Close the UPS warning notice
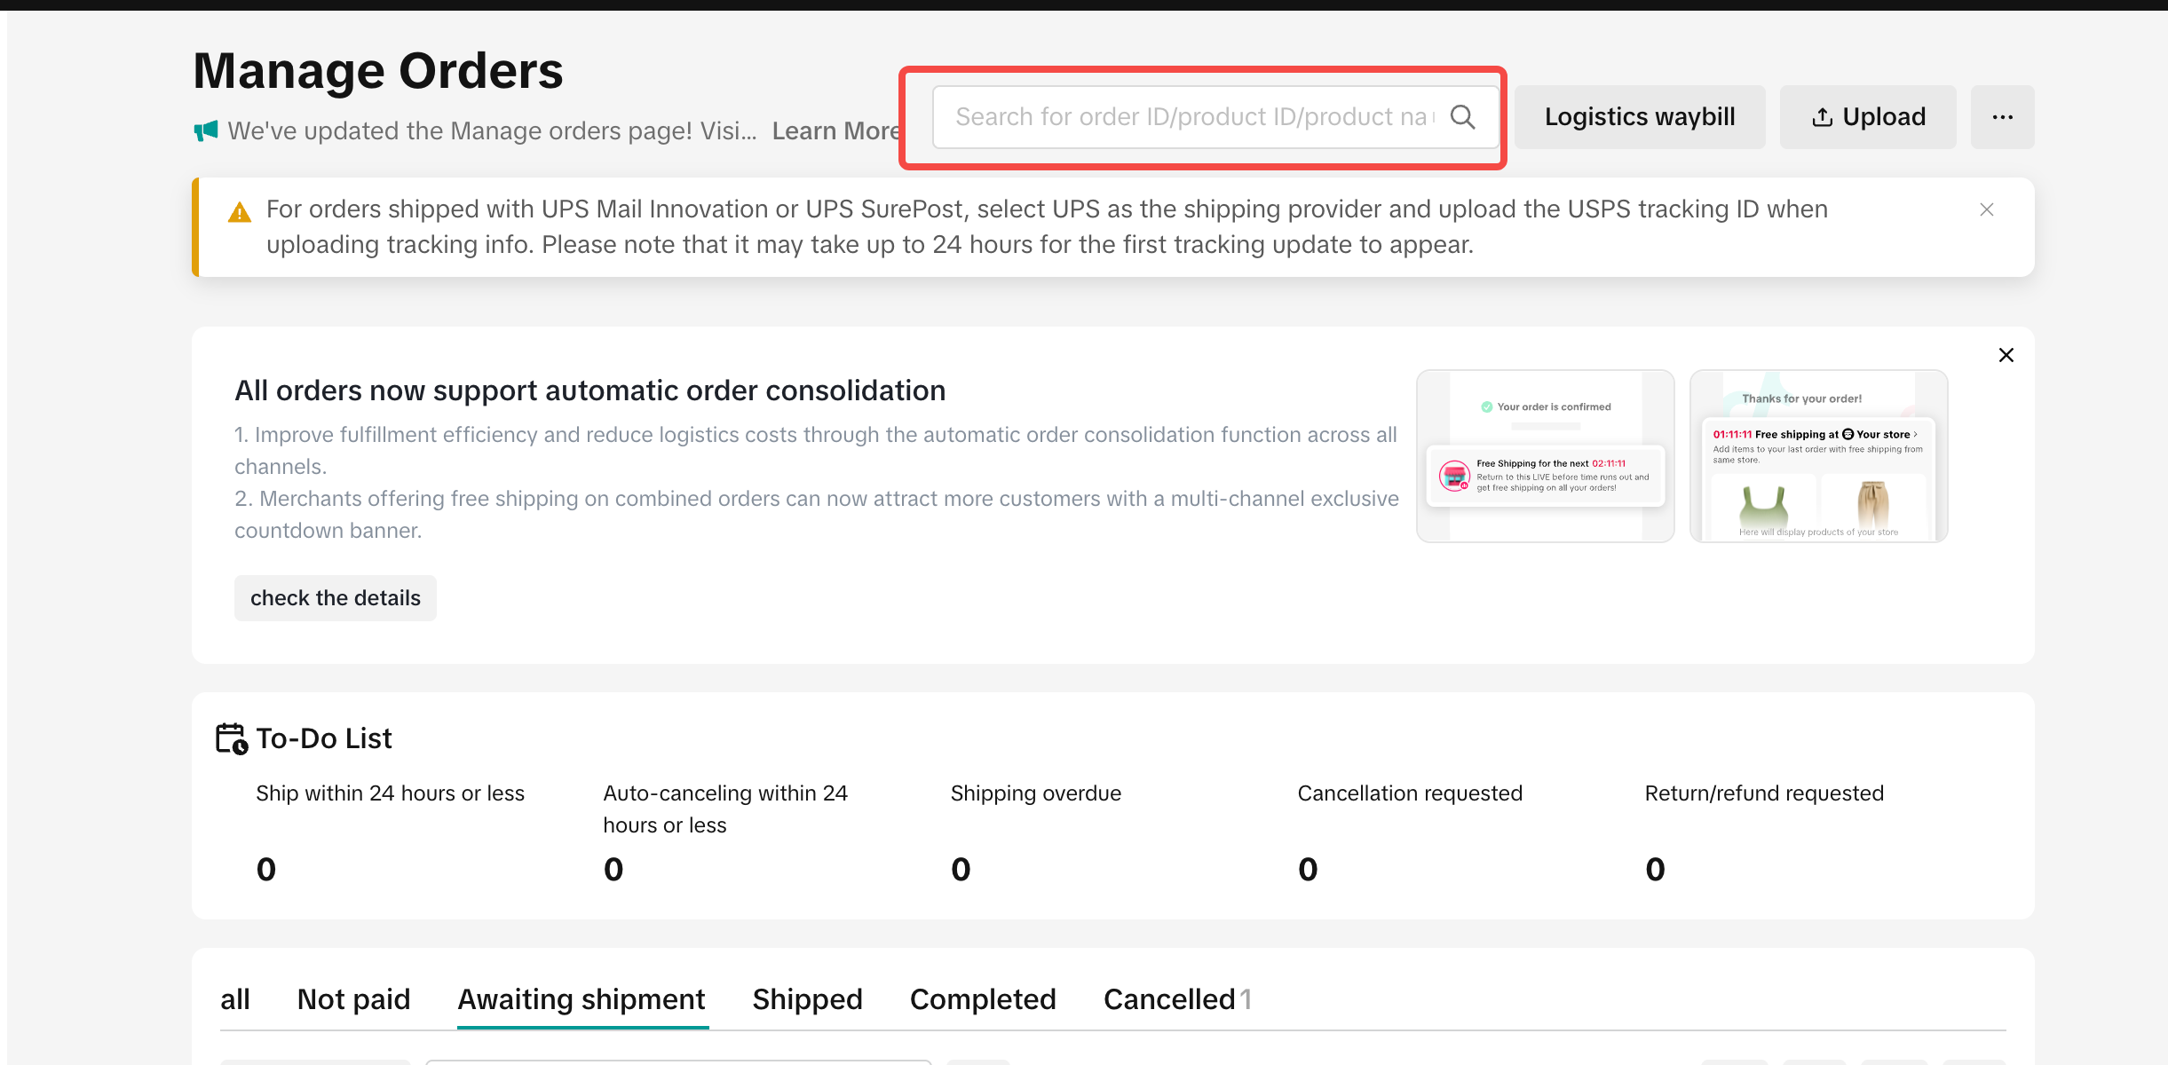 pos(1986,209)
